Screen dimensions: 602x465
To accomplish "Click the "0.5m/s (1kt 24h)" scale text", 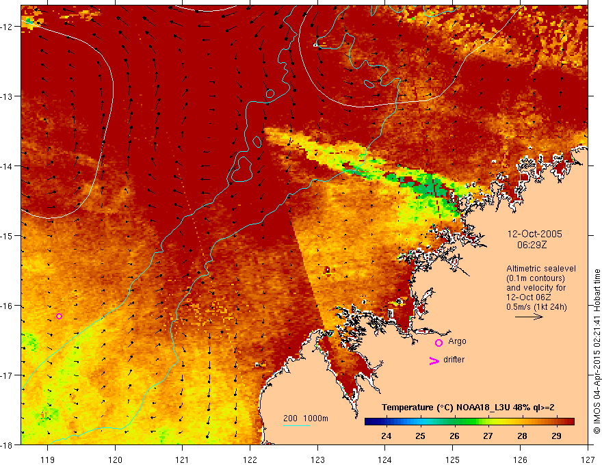I will [x=537, y=307].
